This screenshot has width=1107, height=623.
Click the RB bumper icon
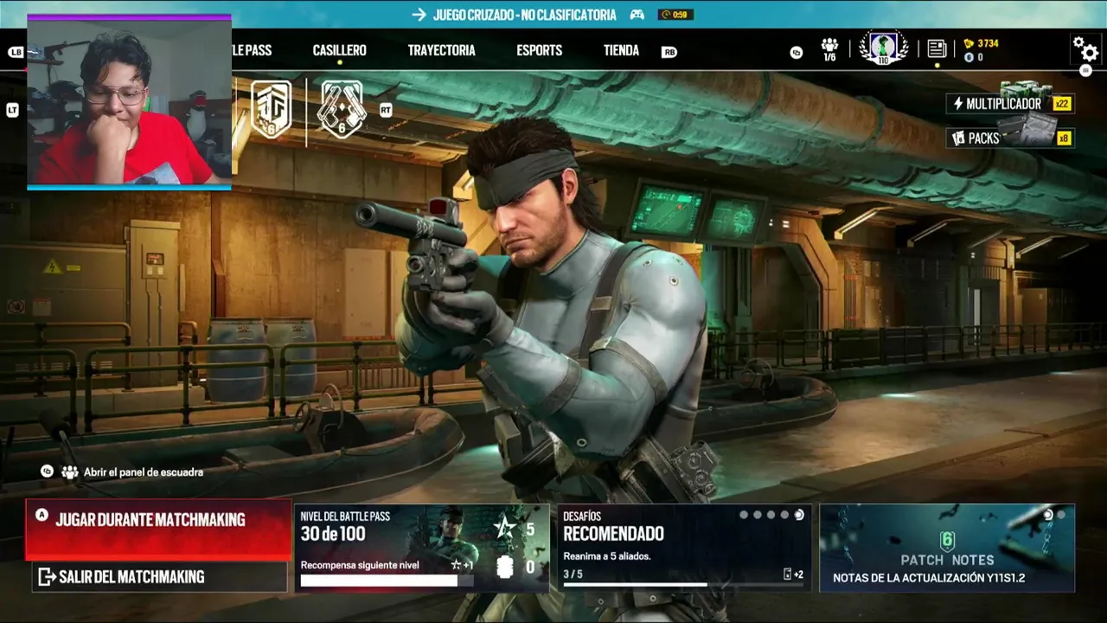click(x=669, y=52)
